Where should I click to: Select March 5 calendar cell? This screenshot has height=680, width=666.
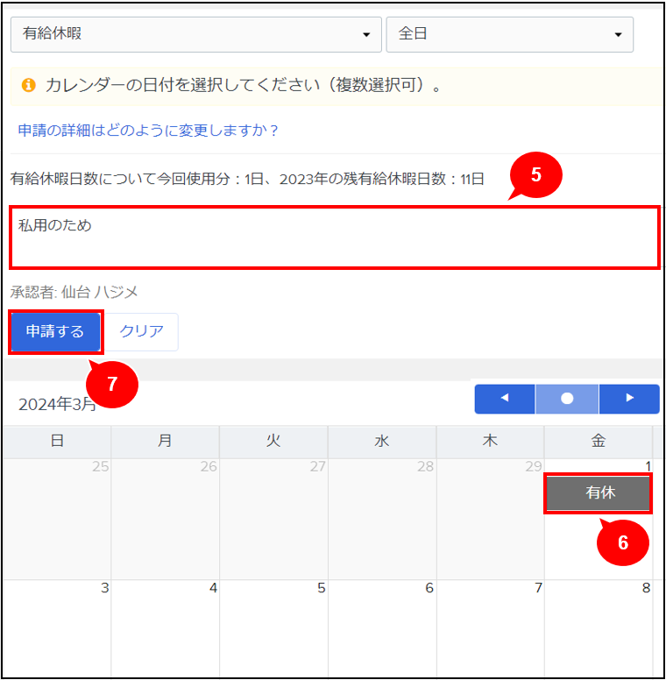pyautogui.click(x=273, y=627)
